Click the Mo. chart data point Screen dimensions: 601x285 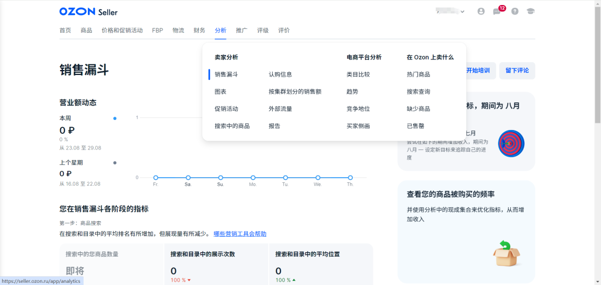pyautogui.click(x=253, y=178)
